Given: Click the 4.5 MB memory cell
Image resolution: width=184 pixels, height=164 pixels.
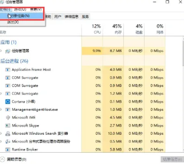Looking at the screenshot, I should click(x=113, y=118).
